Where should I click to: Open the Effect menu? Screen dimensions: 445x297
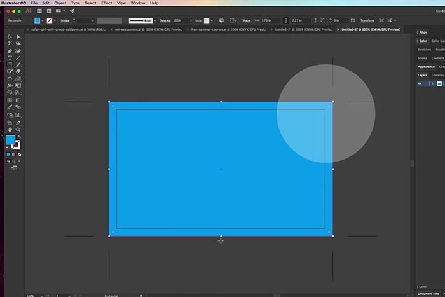click(x=106, y=3)
